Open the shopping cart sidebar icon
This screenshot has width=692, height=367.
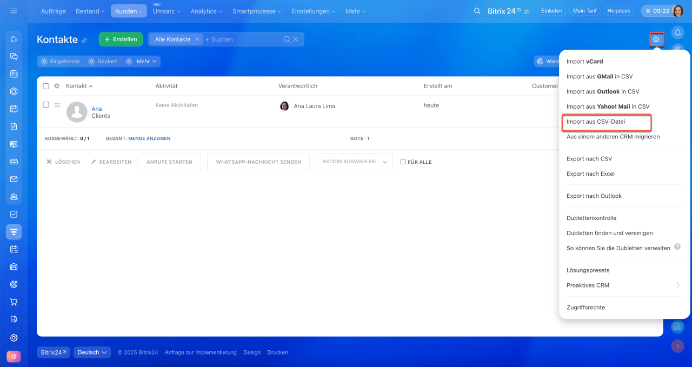click(x=14, y=302)
